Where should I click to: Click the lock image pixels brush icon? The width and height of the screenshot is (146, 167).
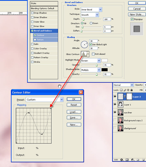125,90
